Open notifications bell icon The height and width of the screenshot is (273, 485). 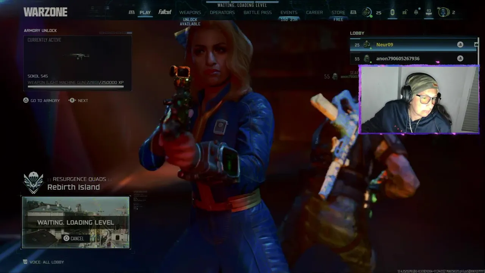[416, 13]
